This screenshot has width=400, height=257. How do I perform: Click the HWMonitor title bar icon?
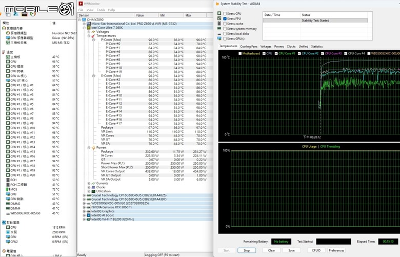click(81, 4)
